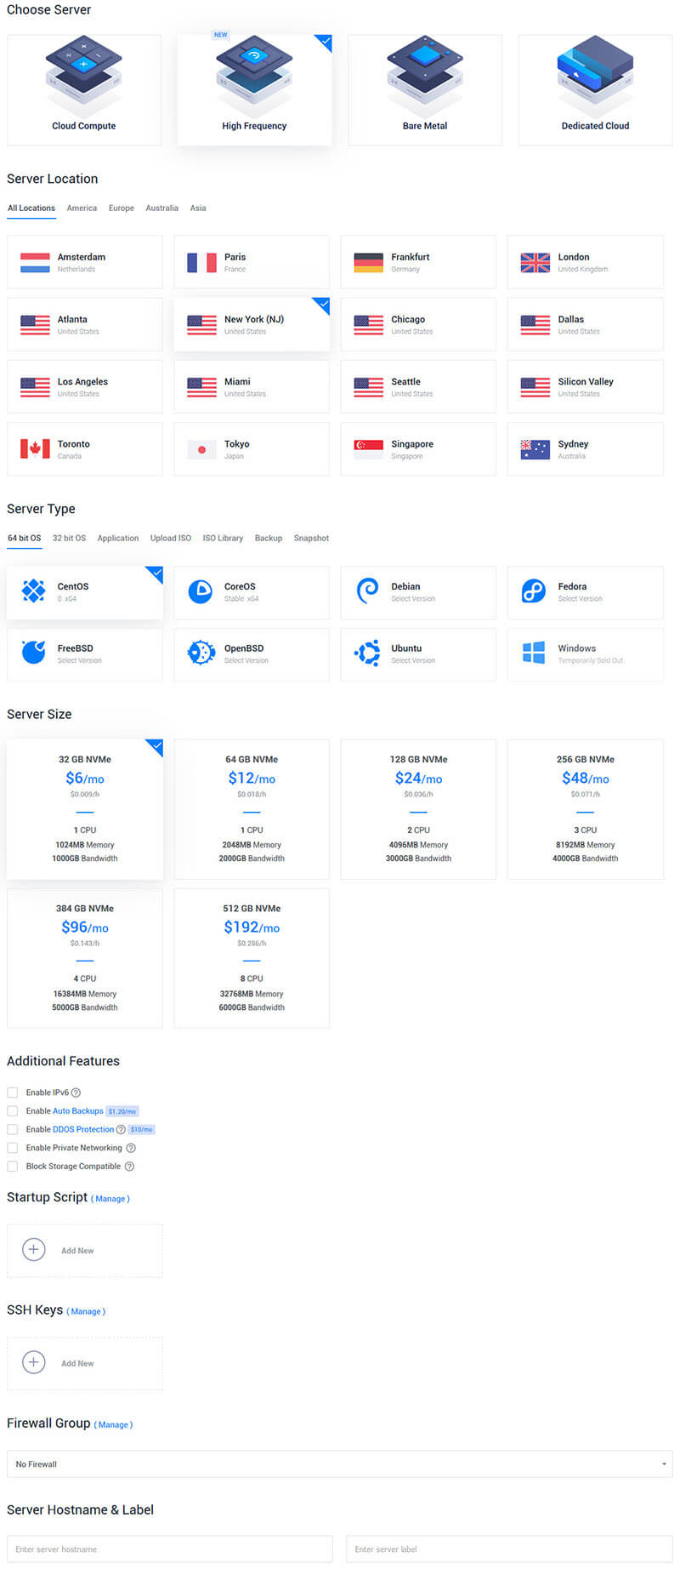Switch to the 32 bit OS tab
This screenshot has height=1569, width=680.
[x=69, y=538]
